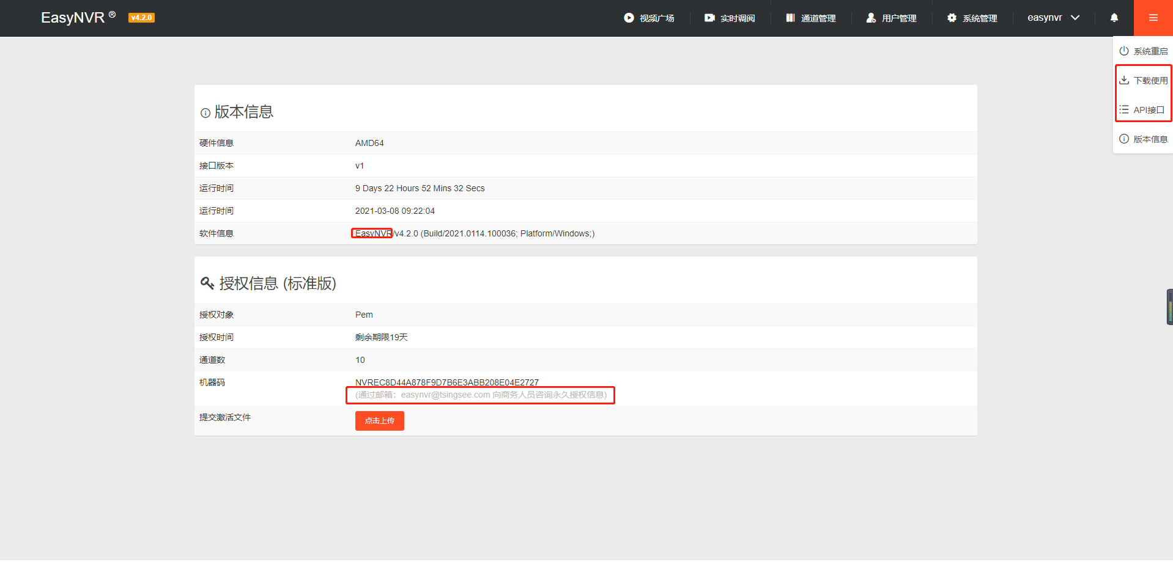
Task: Click the easynvr@tsingsee.com email hint text
Action: [481, 395]
